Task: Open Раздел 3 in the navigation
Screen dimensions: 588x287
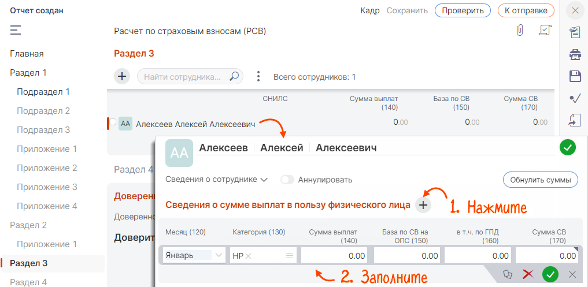Action: tap(29, 263)
